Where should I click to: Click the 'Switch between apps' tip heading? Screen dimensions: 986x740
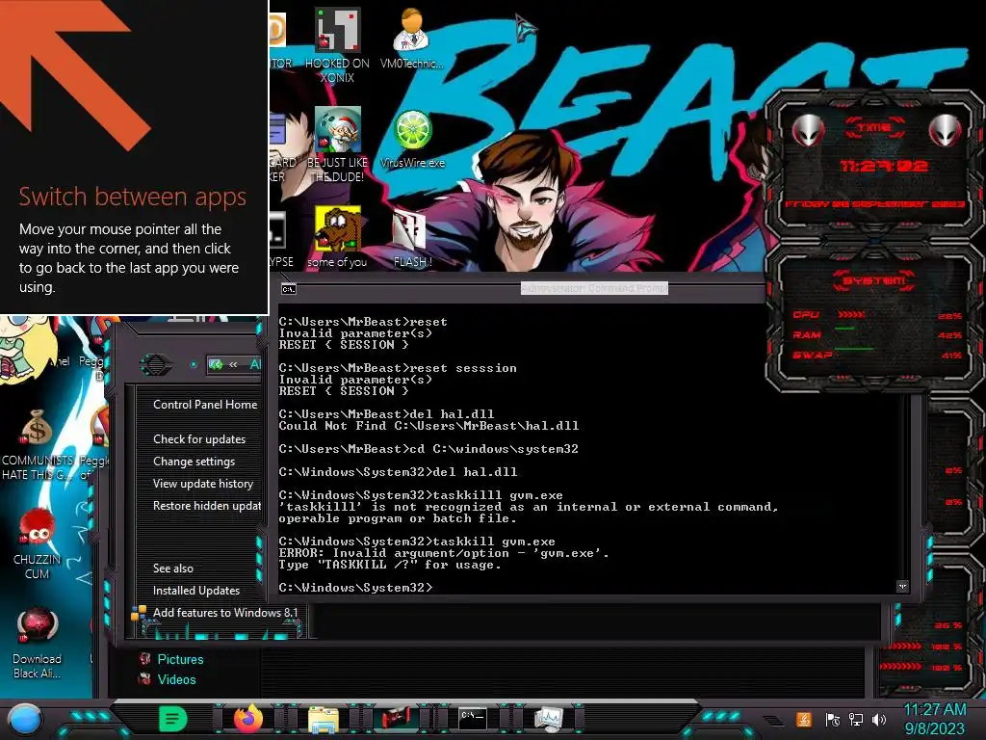pyautogui.click(x=133, y=197)
